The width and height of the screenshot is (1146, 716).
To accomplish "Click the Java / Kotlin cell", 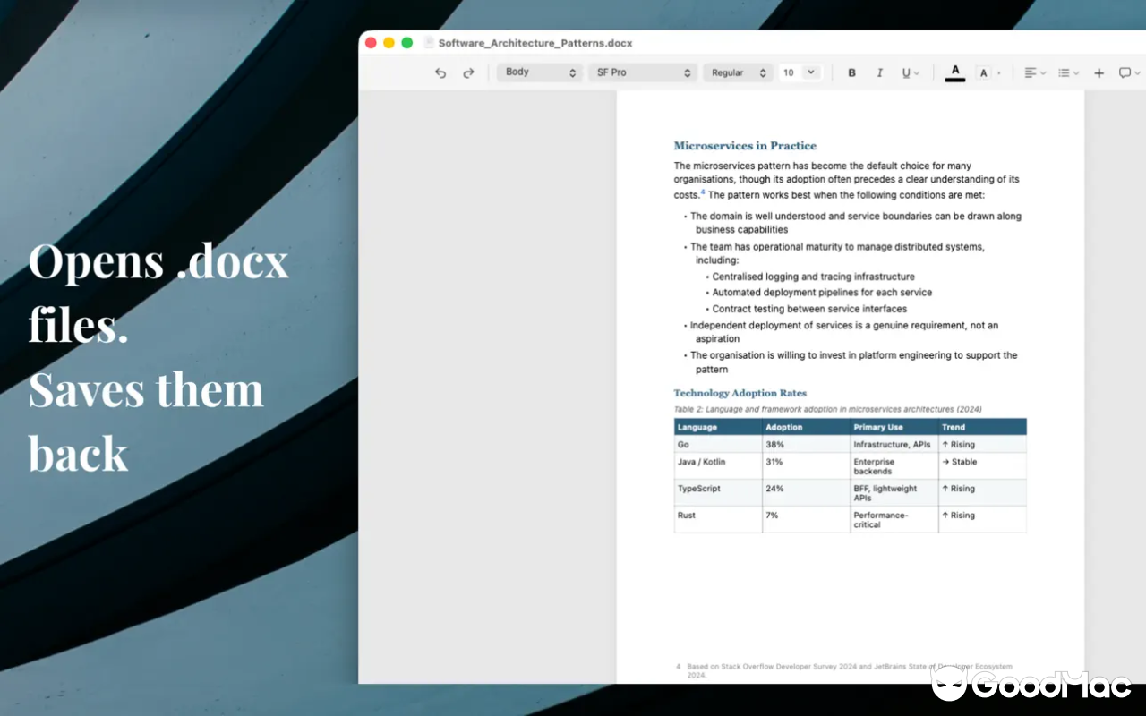I will point(718,466).
